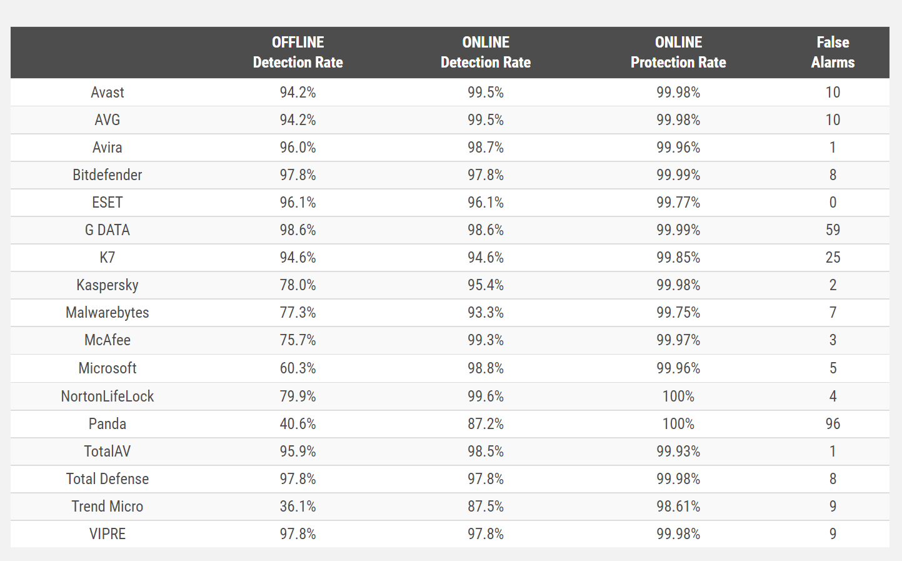Click Trend Micro's 98.61% protection rate

click(x=678, y=507)
